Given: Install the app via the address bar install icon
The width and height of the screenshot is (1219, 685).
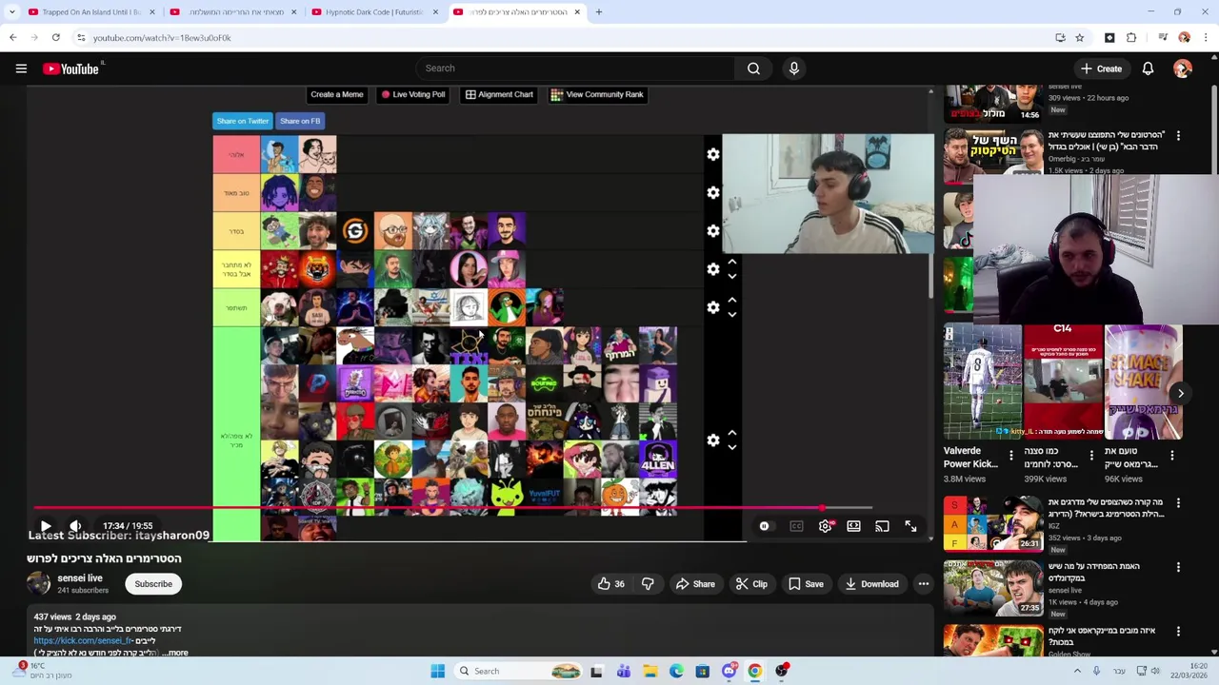Looking at the screenshot, I should click(x=1060, y=38).
